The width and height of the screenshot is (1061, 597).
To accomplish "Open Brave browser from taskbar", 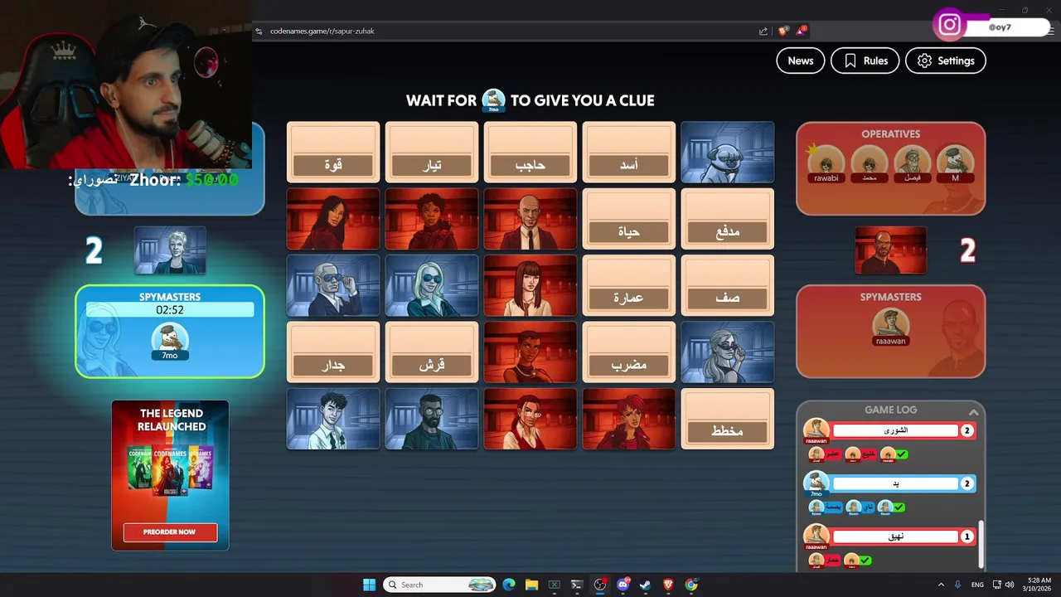I will click(x=668, y=585).
